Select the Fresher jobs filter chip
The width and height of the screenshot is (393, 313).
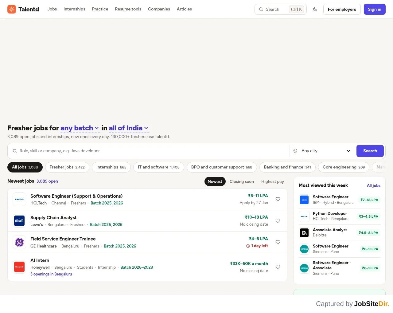[67, 167]
